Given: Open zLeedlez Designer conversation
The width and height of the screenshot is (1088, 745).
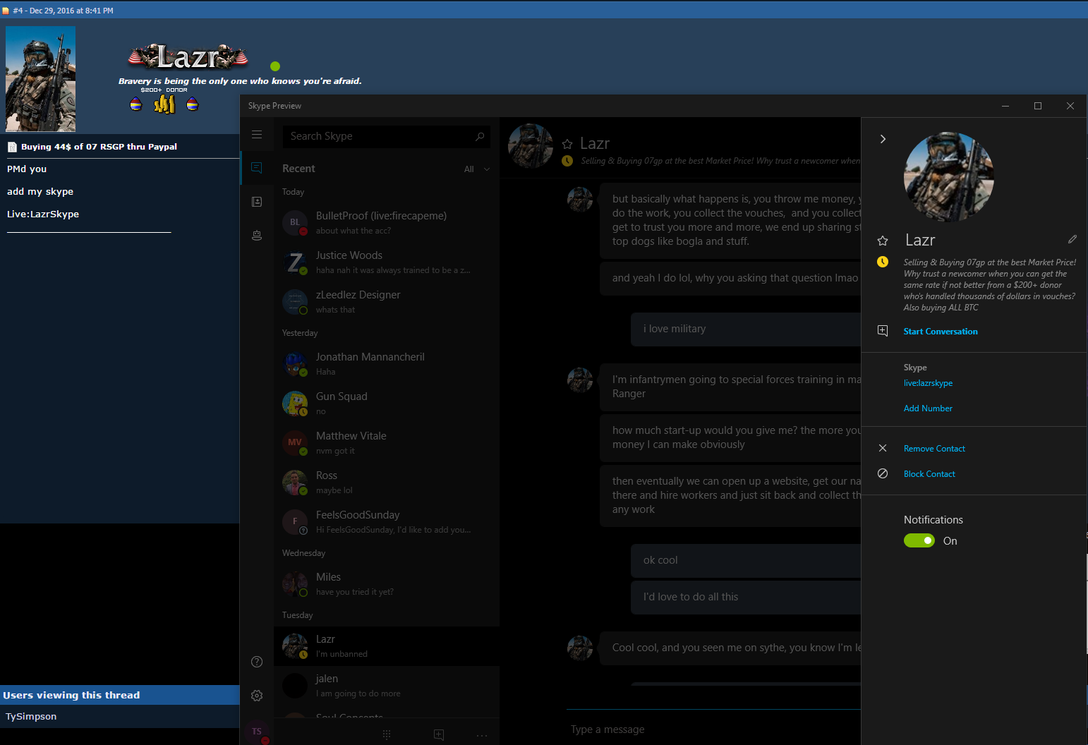Looking at the screenshot, I should click(387, 302).
